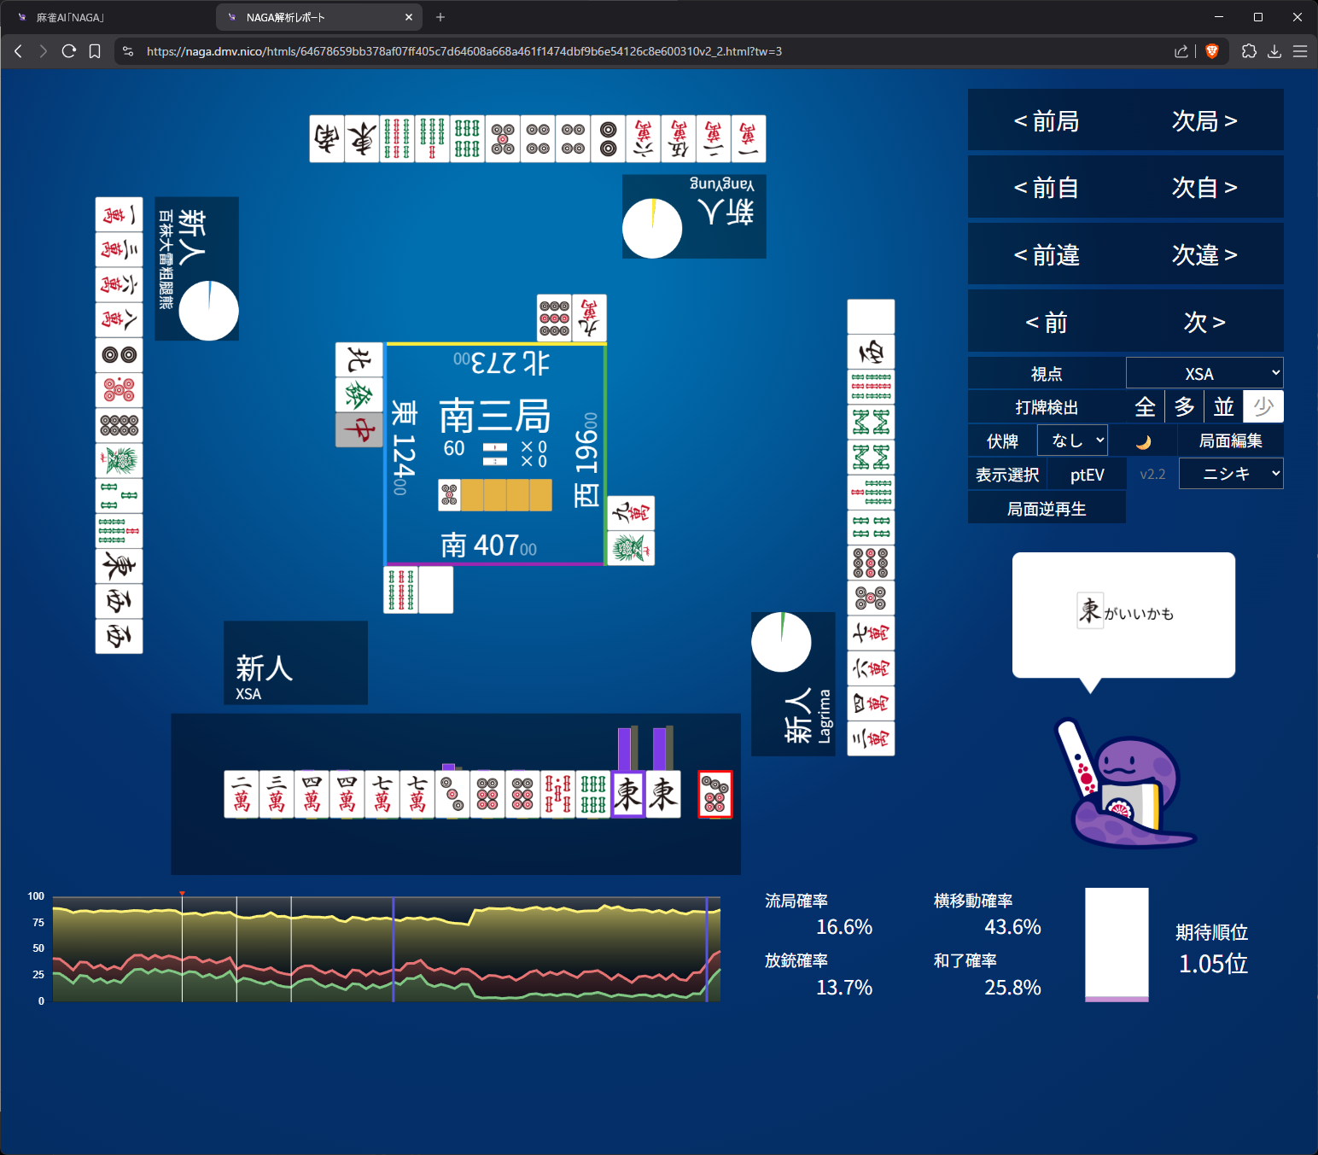Expand the 伏牌 なし dropdown
The width and height of the screenshot is (1318, 1155).
click(1072, 440)
